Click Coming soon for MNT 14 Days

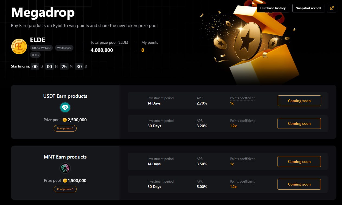pyautogui.click(x=299, y=162)
